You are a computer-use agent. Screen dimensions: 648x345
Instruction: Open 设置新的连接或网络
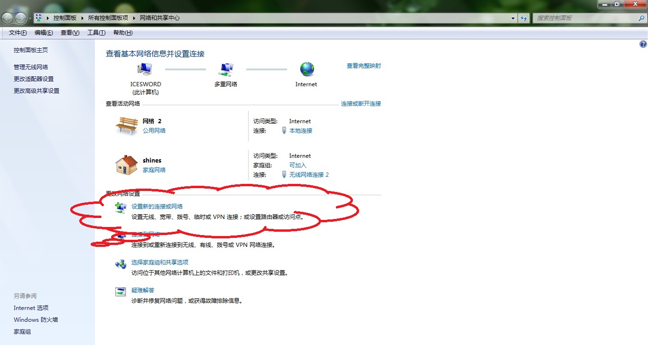156,207
